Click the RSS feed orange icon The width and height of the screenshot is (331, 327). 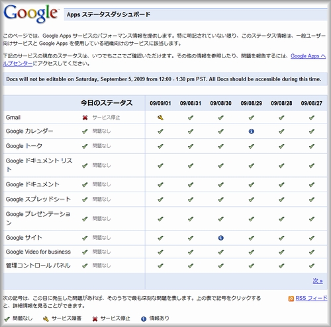291,299
